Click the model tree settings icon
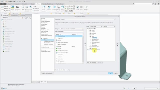The width and height of the screenshot is (160, 90). (x=22, y=18)
